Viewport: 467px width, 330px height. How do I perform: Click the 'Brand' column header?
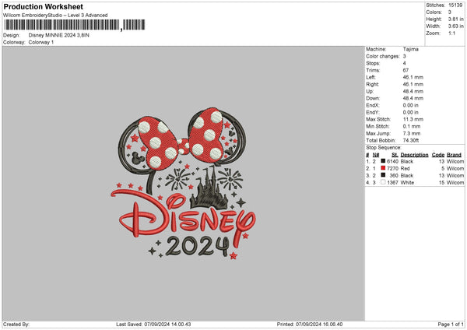point(455,155)
